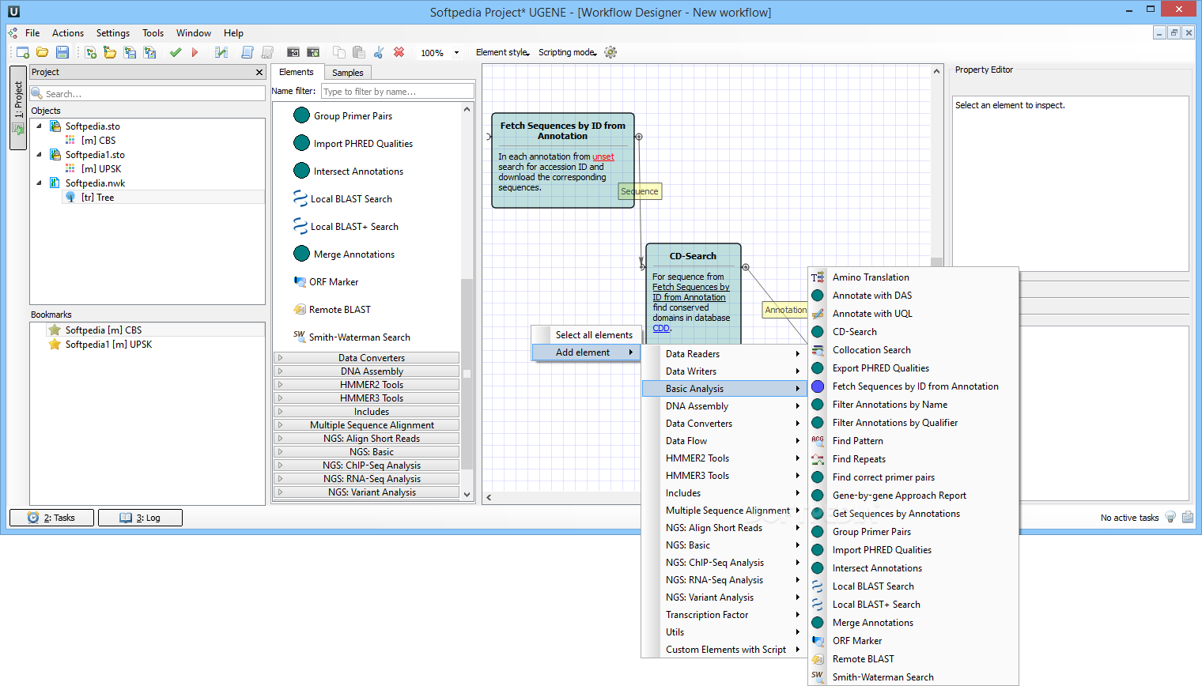Image resolution: width=1202 pixels, height=686 pixels.
Task: Collapse the Softpedia.sto tree node
Action: coord(40,126)
